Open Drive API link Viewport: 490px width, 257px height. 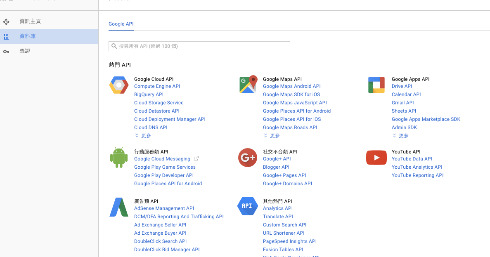coord(402,86)
